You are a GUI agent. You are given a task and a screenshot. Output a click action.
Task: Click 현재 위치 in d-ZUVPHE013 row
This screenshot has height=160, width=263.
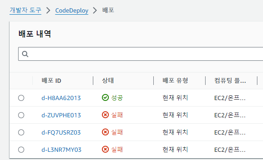[x=175, y=115]
